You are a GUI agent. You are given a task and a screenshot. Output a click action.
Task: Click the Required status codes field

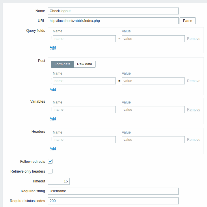point(113,201)
